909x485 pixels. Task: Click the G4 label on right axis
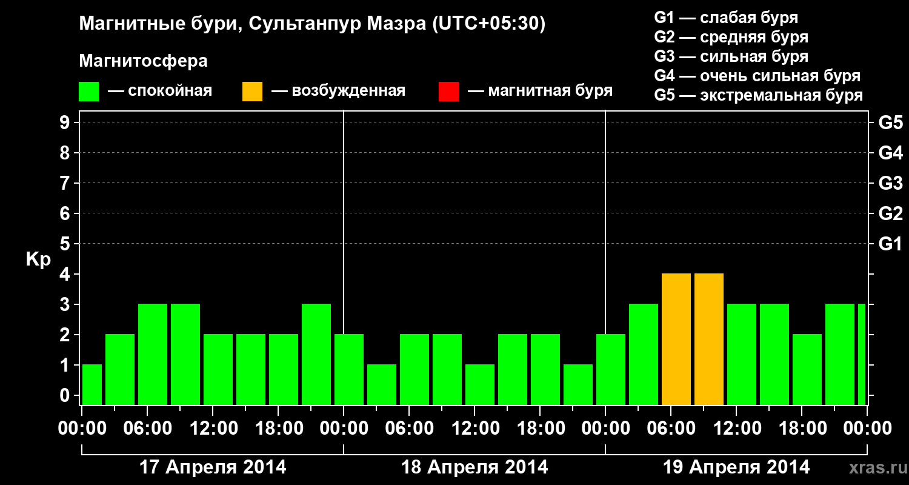(x=891, y=153)
